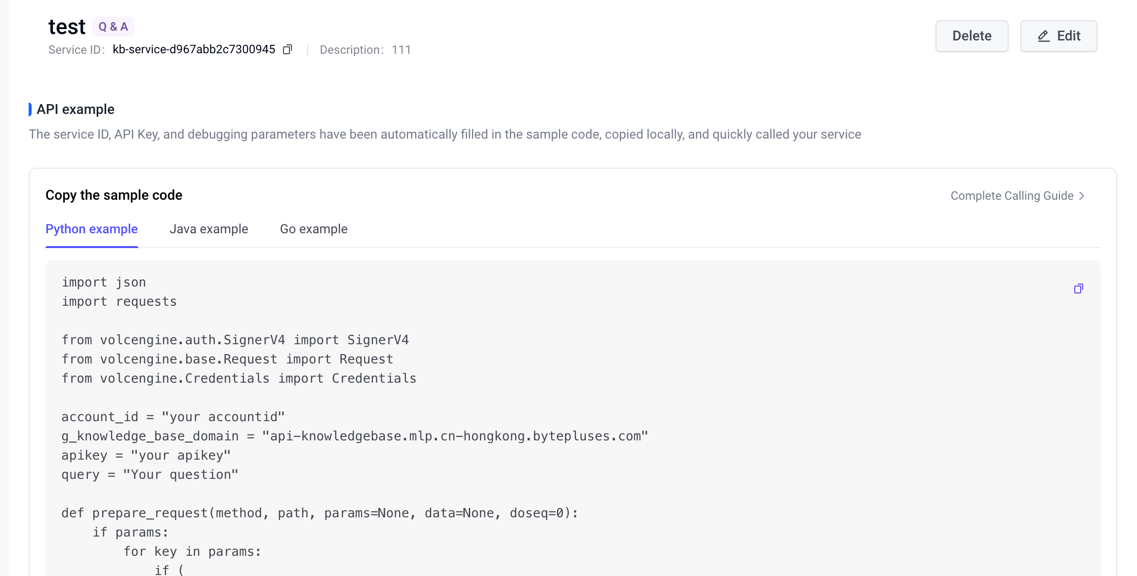Open the Go example tab

pyautogui.click(x=314, y=229)
